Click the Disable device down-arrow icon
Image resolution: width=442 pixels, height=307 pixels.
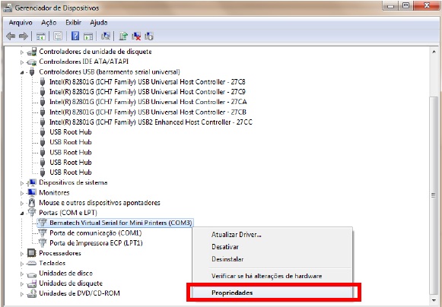pos(149,36)
